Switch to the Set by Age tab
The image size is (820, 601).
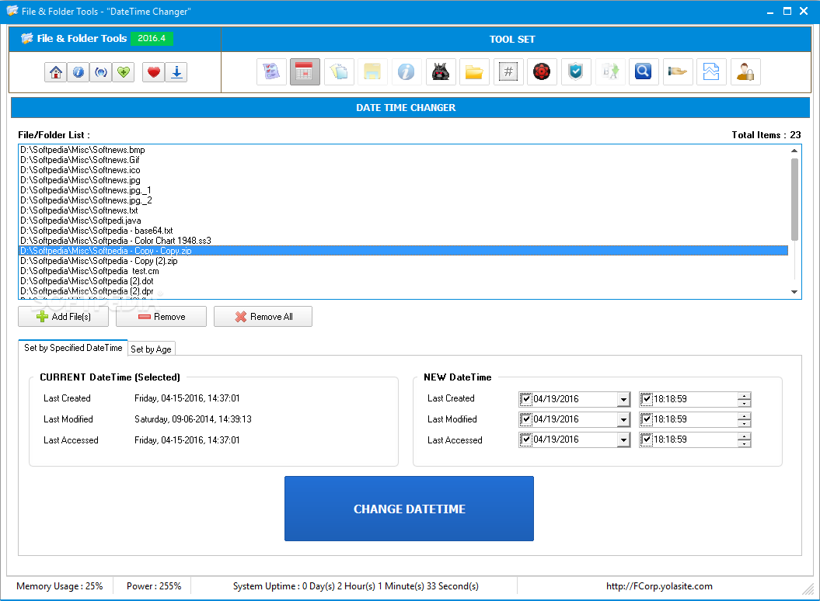point(151,349)
